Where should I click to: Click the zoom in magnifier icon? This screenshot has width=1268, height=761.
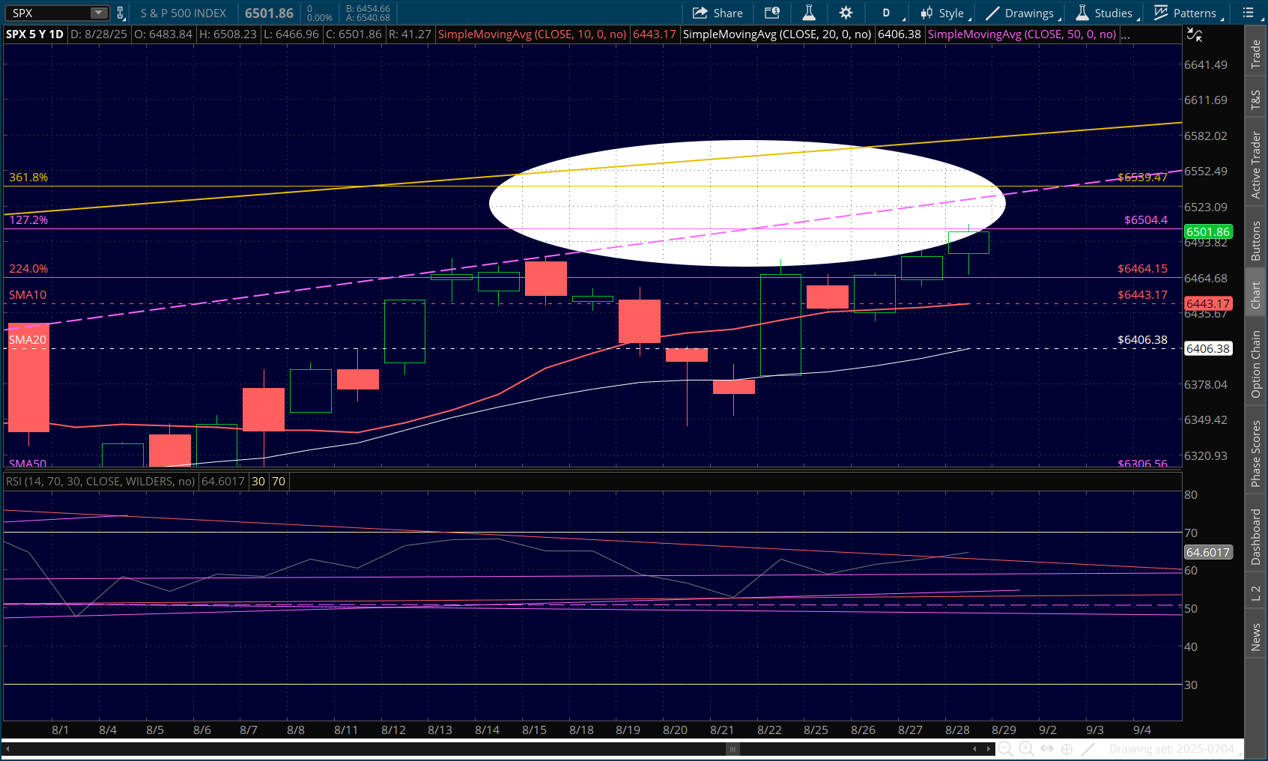[1026, 748]
